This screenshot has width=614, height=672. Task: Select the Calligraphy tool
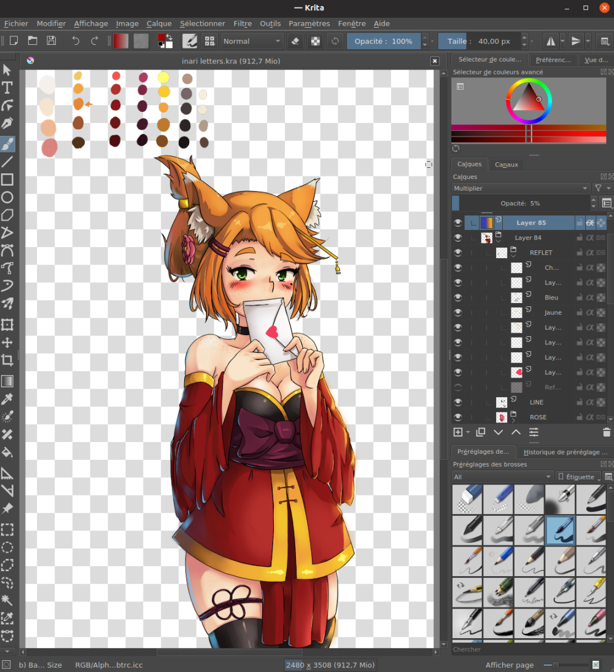[7, 124]
